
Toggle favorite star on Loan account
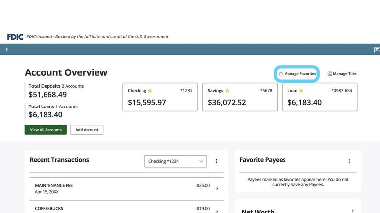click(x=301, y=91)
